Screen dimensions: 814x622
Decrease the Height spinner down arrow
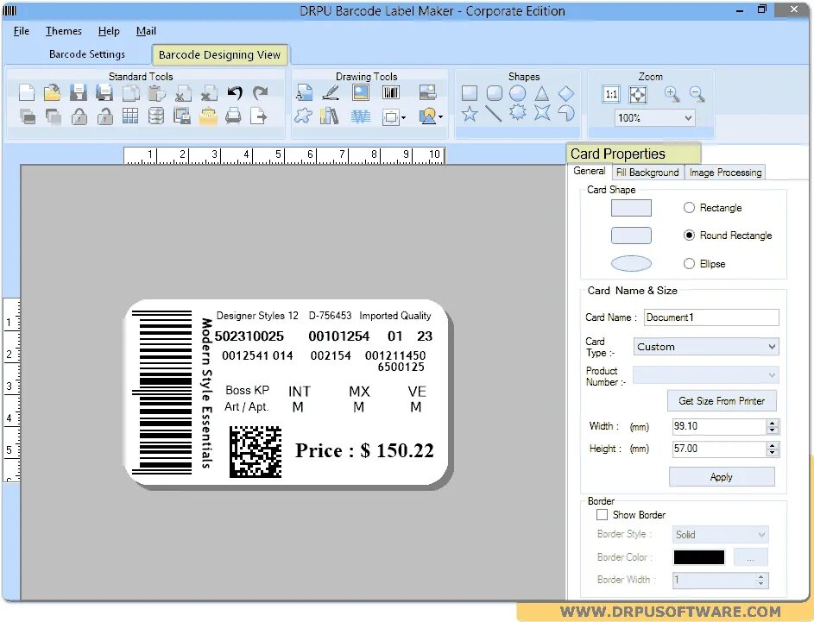pos(773,453)
